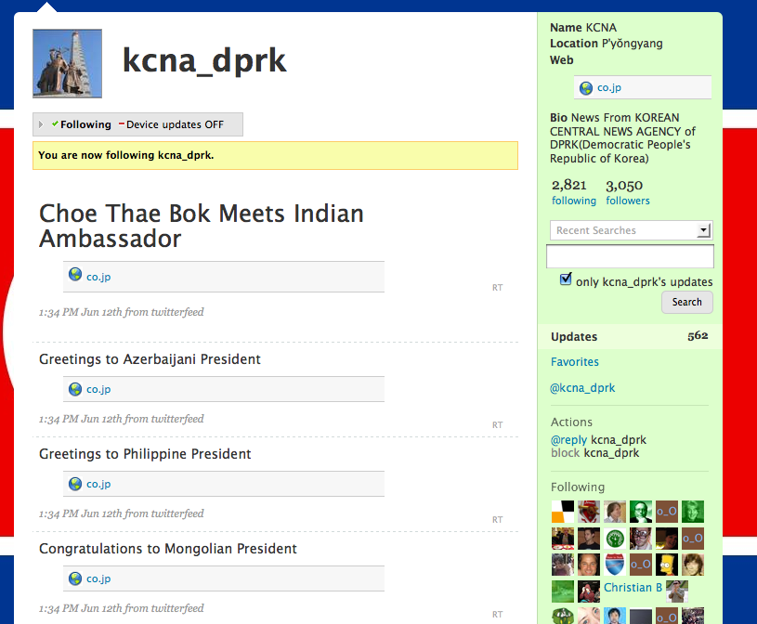Switch to @kcna_dprk mentions
The image size is (757, 624).
click(582, 387)
